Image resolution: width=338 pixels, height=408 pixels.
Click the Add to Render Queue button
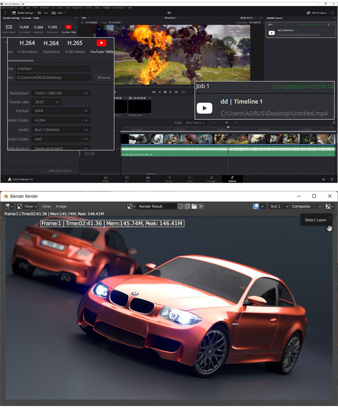(60, 171)
